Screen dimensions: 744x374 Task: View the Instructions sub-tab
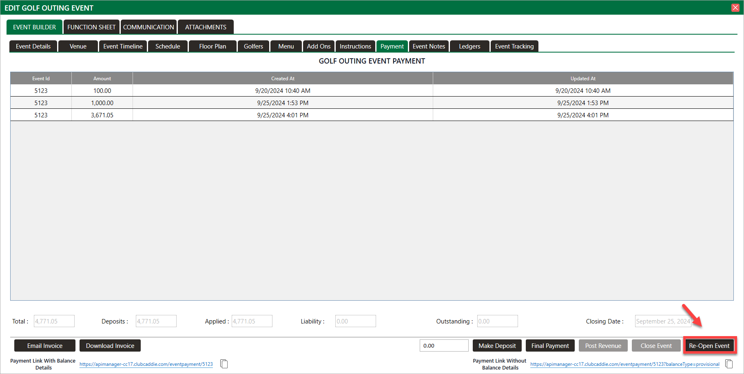(355, 46)
